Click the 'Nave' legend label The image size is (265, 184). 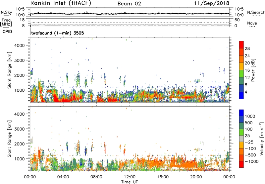coord(252,23)
